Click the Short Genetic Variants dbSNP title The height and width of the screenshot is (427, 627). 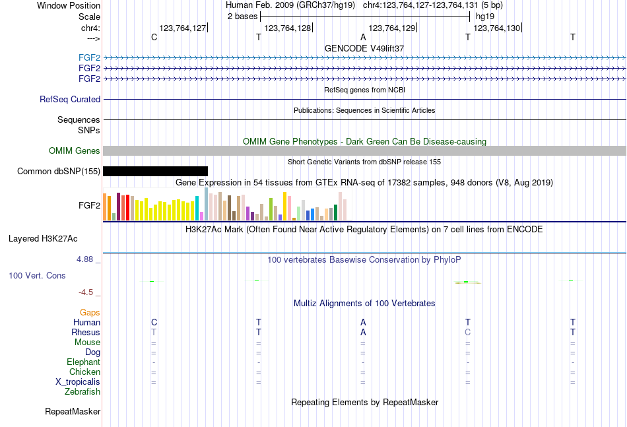coord(364,162)
